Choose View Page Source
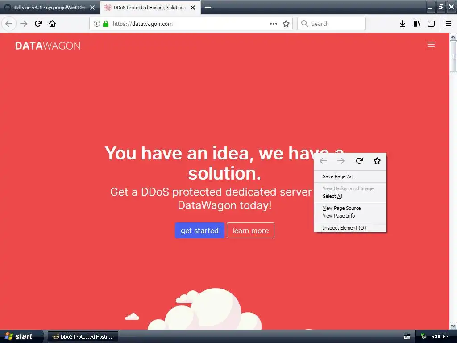 [350, 208]
